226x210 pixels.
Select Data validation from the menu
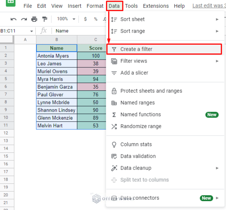click(138, 156)
